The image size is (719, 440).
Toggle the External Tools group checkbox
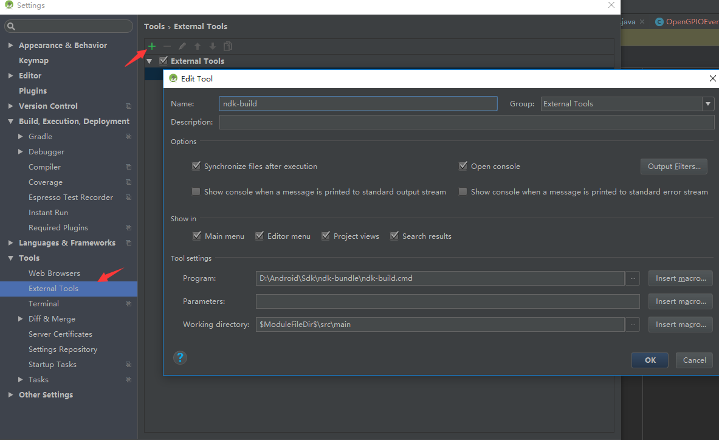(163, 61)
